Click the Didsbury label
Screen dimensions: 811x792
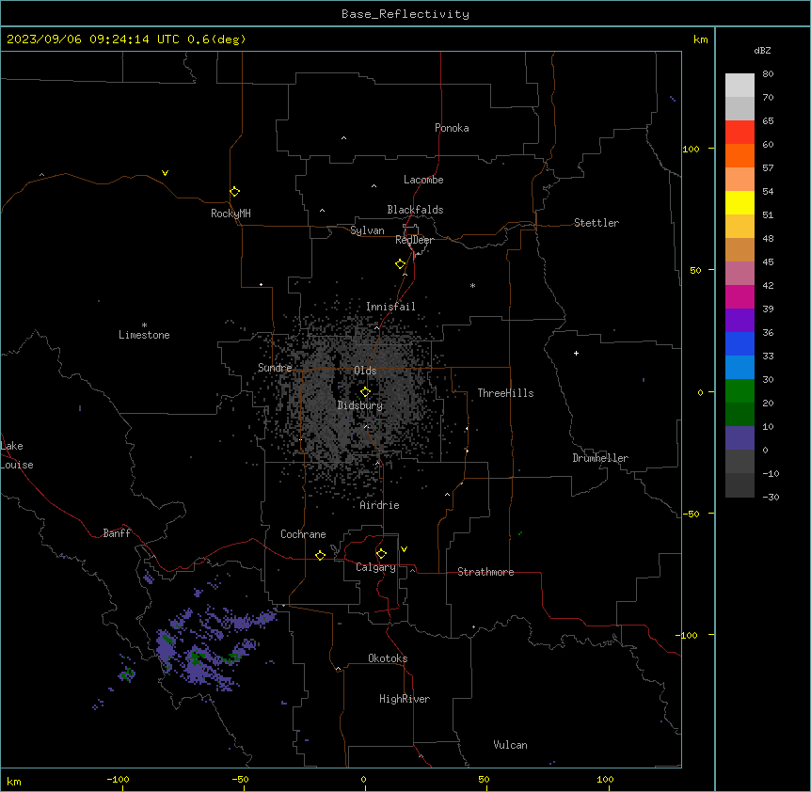coord(360,405)
